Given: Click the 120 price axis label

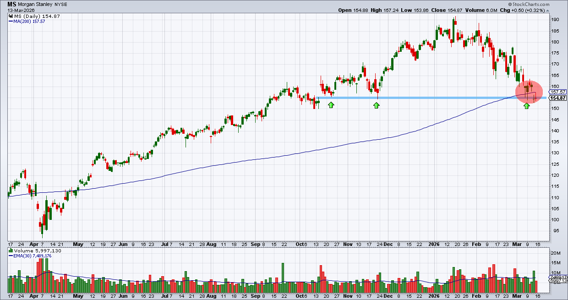Looking at the screenshot, I should (555, 175).
